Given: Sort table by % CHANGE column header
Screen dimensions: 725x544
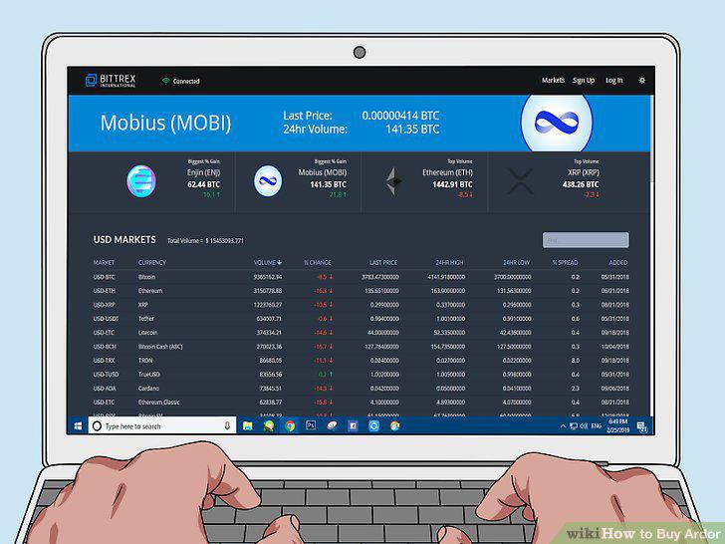Looking at the screenshot, I should tap(318, 262).
